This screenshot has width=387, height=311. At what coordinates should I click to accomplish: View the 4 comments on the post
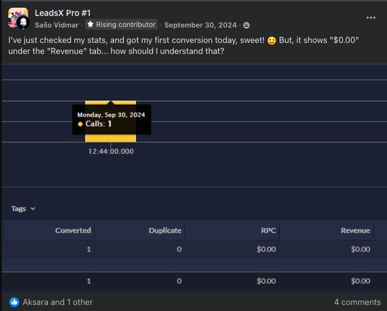tap(357, 302)
